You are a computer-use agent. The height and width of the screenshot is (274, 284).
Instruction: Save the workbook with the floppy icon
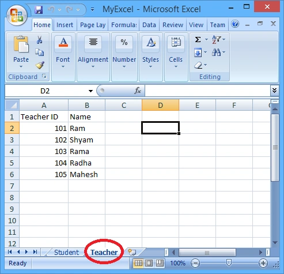click(x=39, y=10)
